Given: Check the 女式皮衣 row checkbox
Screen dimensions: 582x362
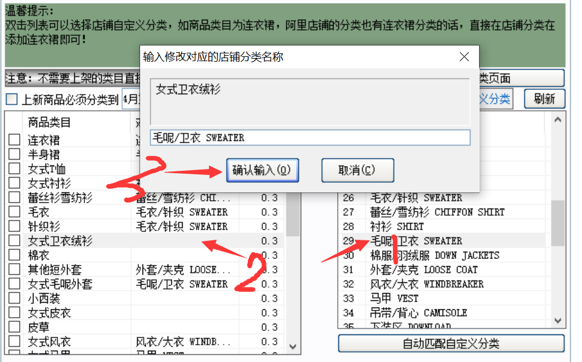Looking at the screenshot, I should coord(14,313).
